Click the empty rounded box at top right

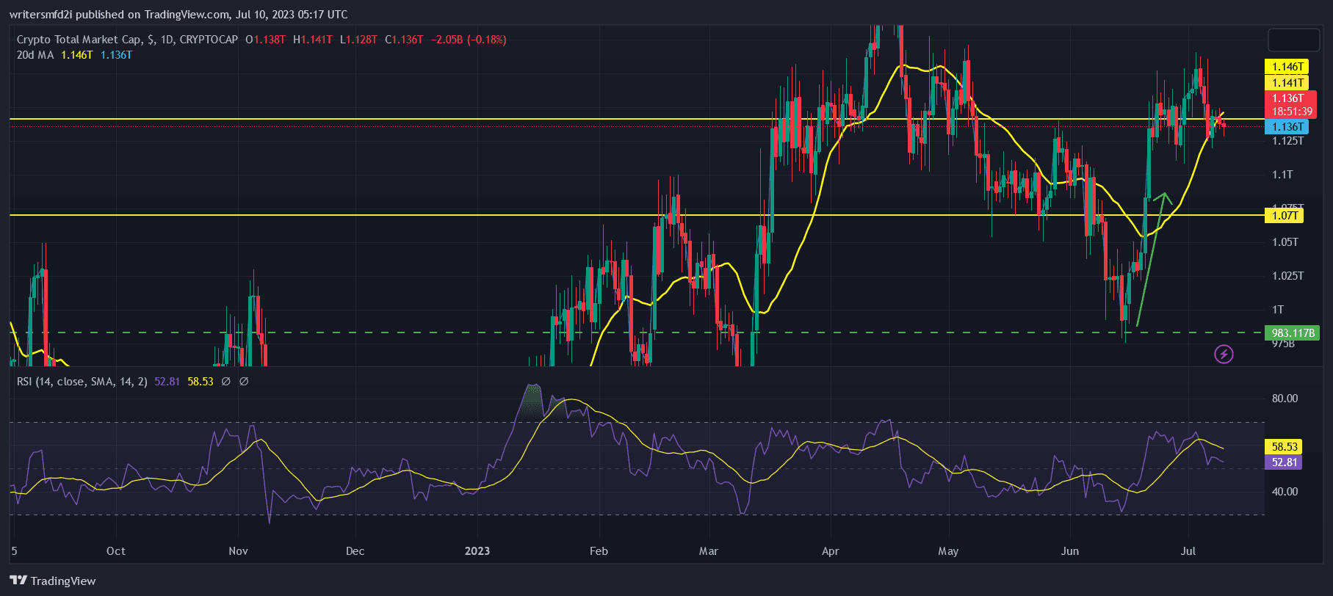click(x=1293, y=40)
